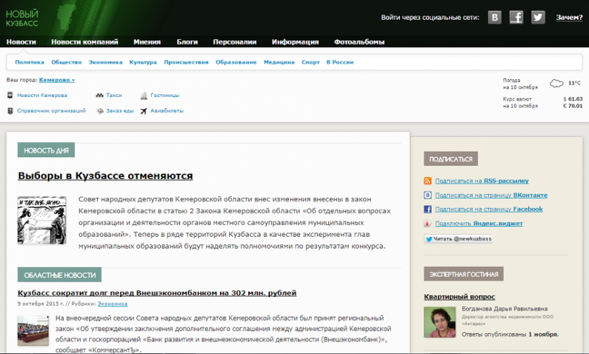589x354 pixels.
Task: Open the Информация menu item
Action: point(295,42)
